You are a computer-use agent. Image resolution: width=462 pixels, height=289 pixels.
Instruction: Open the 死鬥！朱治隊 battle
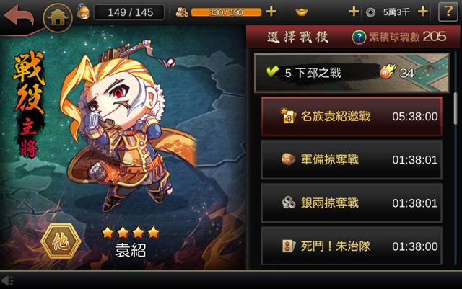352,246
